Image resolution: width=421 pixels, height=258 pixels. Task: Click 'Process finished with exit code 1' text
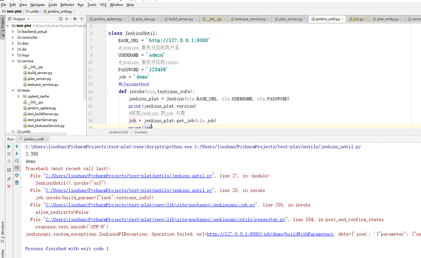click(x=67, y=249)
